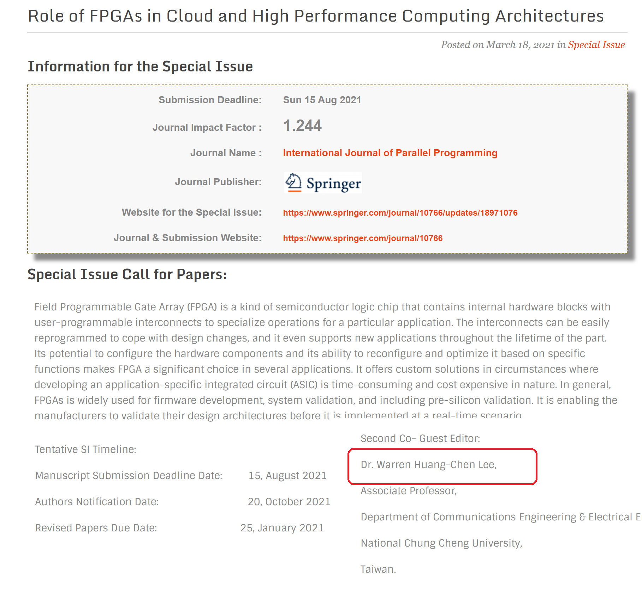Click the National Chung Cheng University text
Viewport: 642px width, 589px height.
(441, 543)
